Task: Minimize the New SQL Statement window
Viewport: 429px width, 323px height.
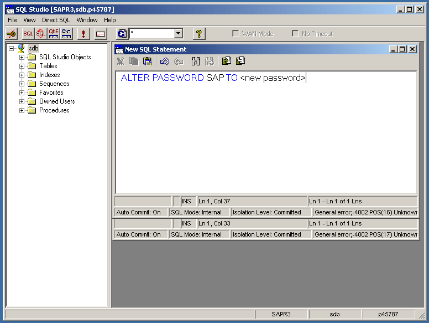Action: [393, 49]
